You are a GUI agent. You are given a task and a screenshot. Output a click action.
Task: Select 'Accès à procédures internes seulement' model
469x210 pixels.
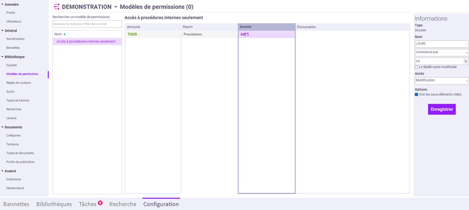click(86, 41)
